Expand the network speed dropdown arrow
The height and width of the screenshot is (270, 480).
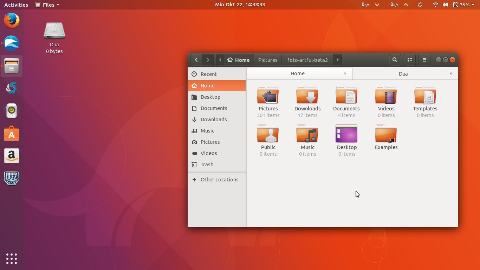coord(377,5)
